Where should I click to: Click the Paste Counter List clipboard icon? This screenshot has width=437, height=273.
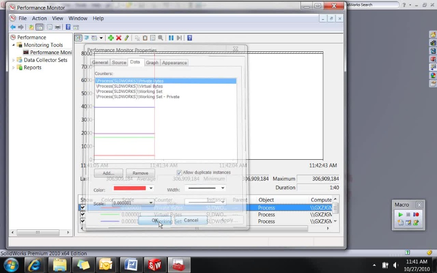[x=145, y=38]
